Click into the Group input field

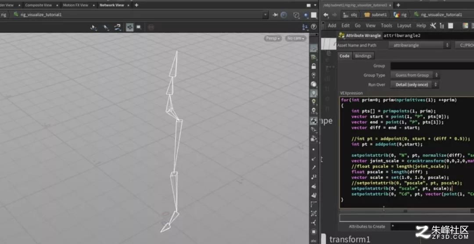[432, 66]
